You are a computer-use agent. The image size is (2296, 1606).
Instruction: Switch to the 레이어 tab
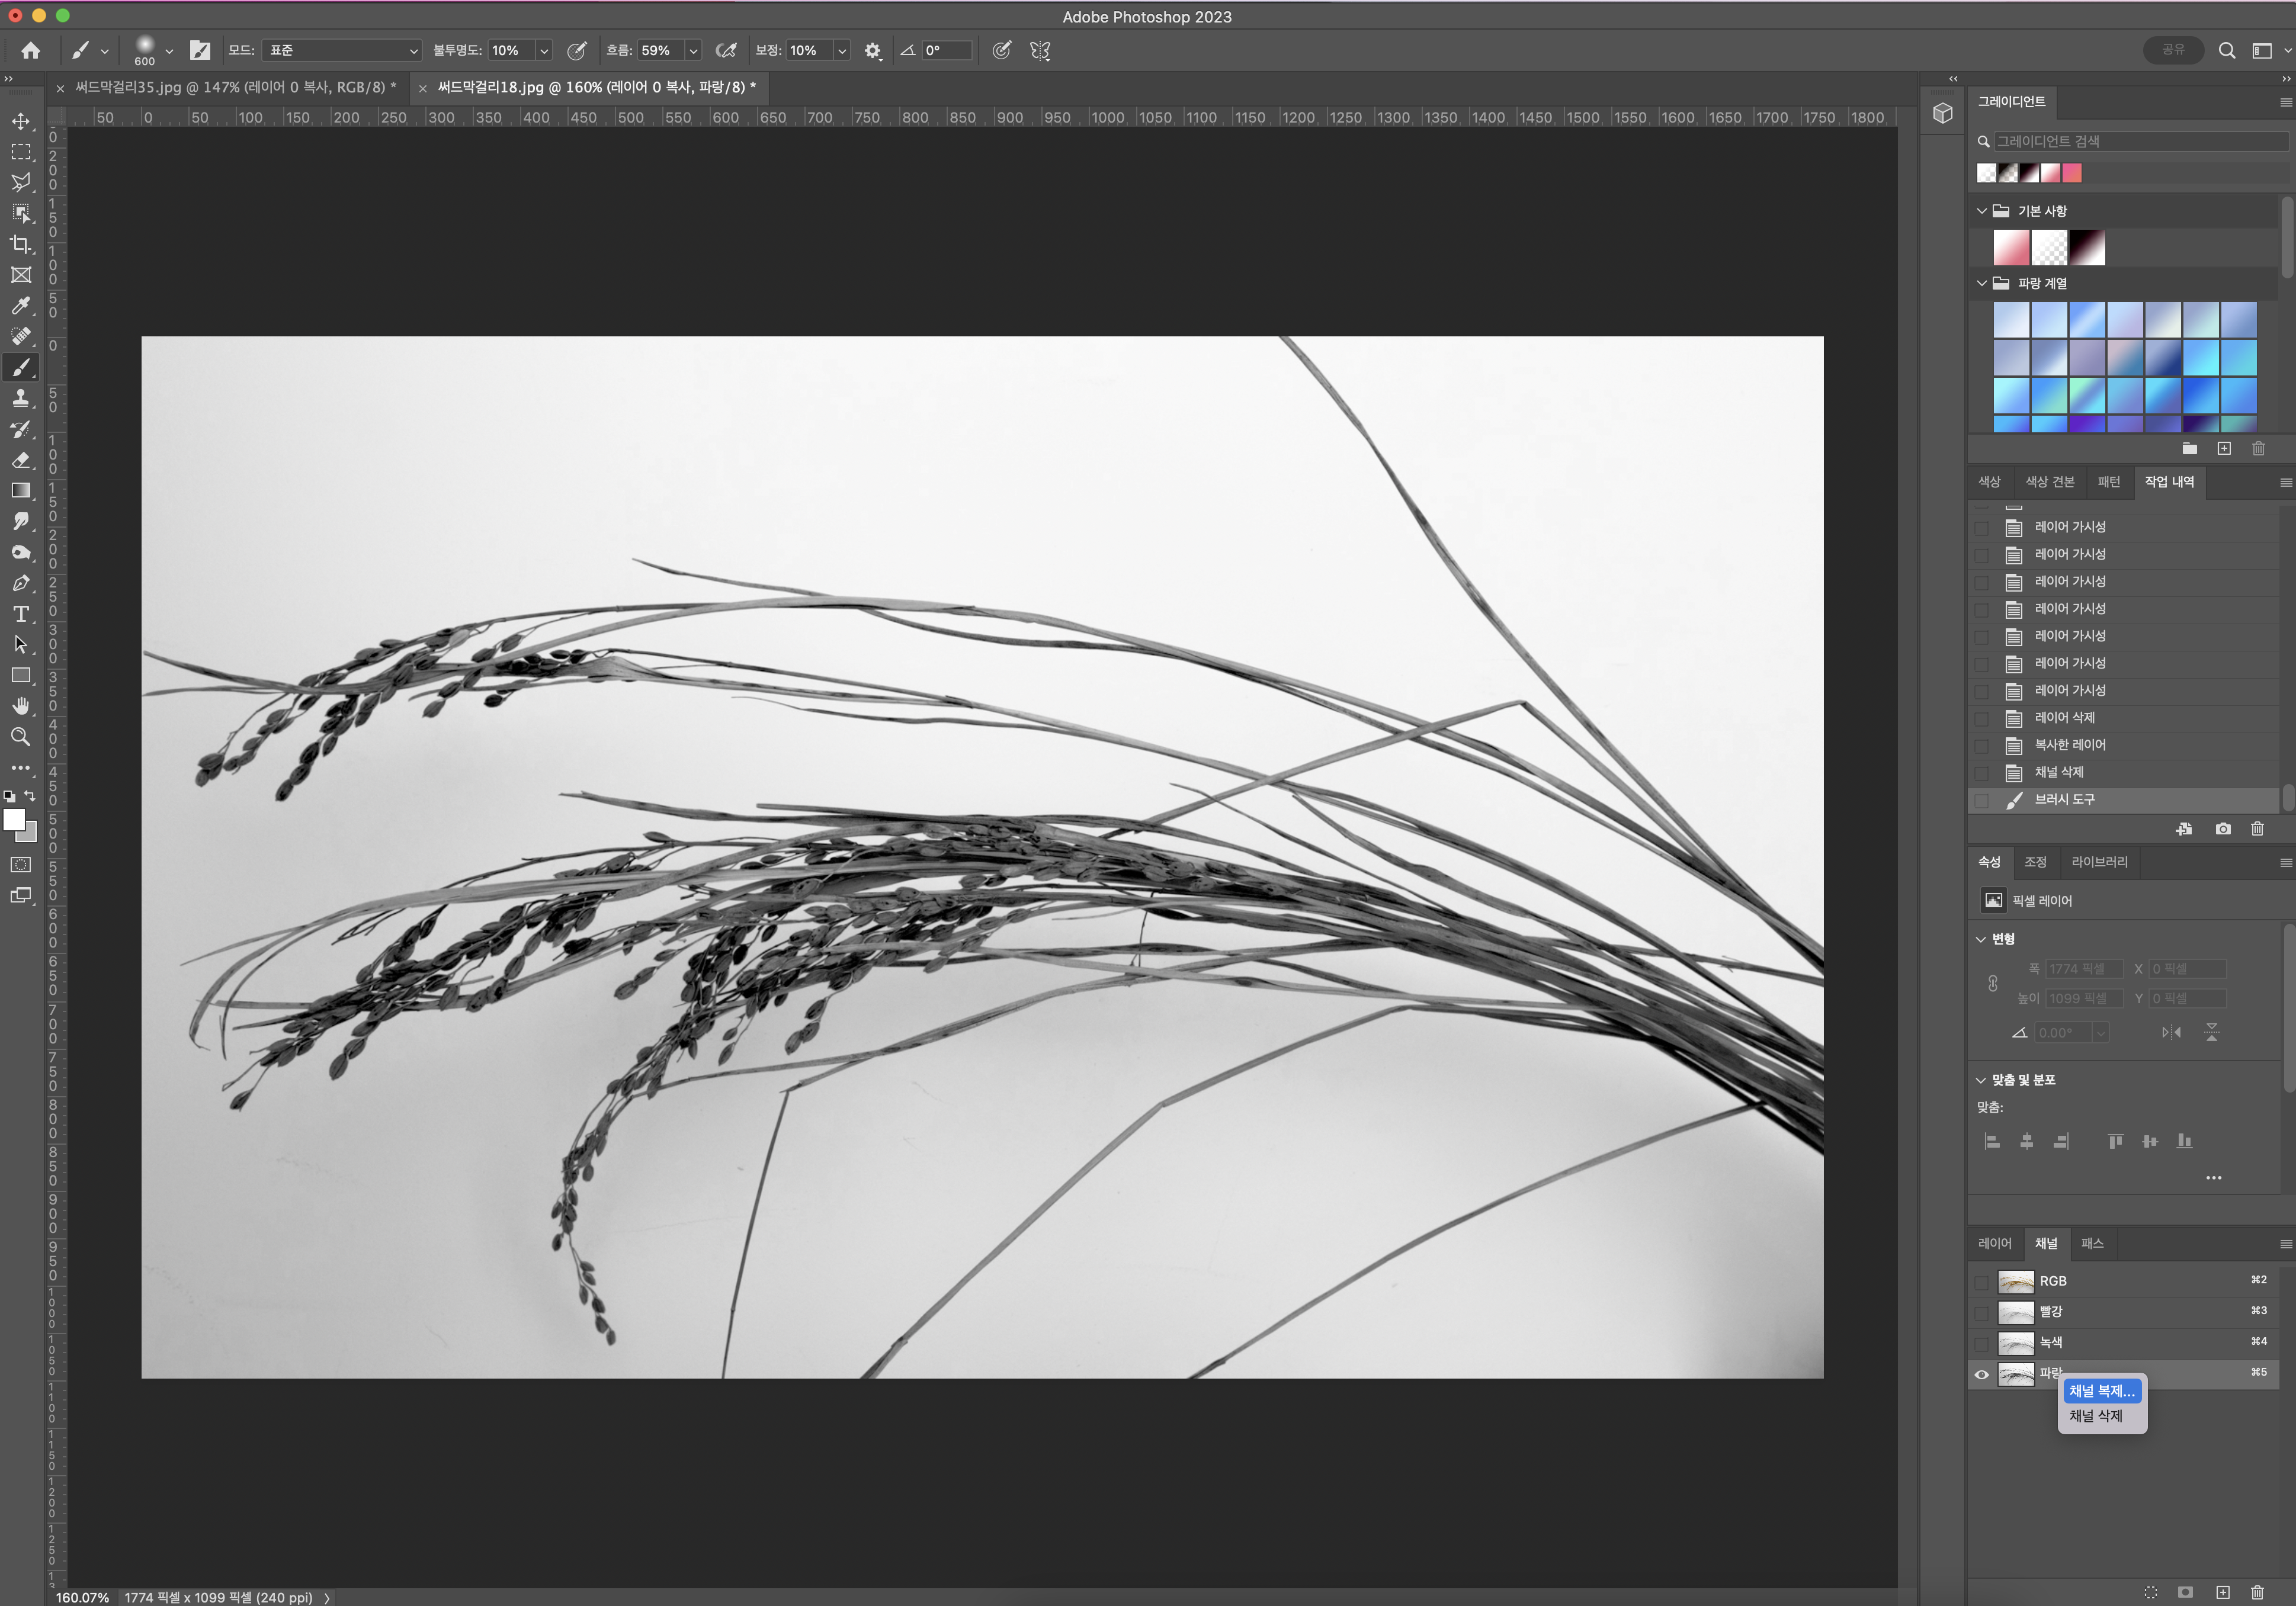pos(1995,1243)
